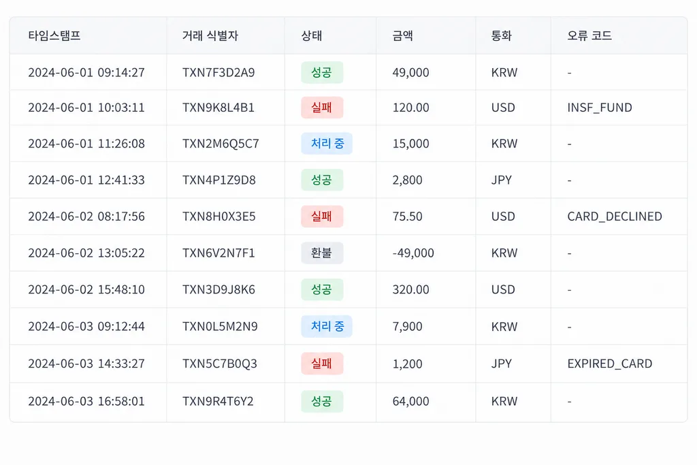Select transaction ID TXN4P1Z9D8
Image resolution: width=697 pixels, height=465 pixels.
click(218, 180)
